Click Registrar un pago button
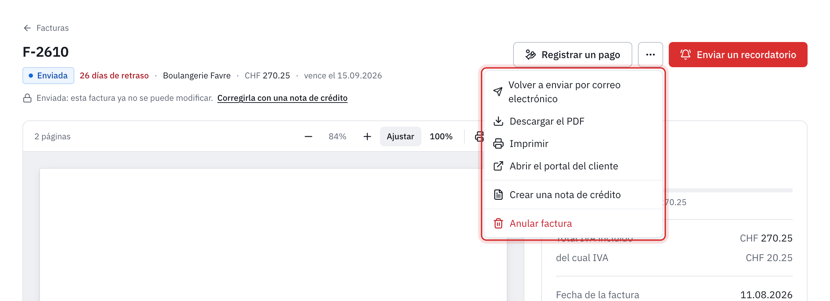Screen dimensions: 830x301 (572, 55)
